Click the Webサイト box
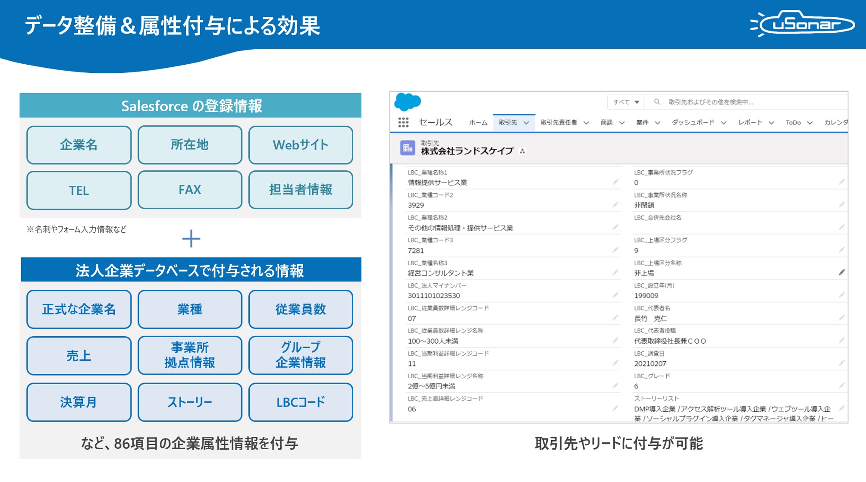This screenshot has height=482, width=866. point(301,145)
